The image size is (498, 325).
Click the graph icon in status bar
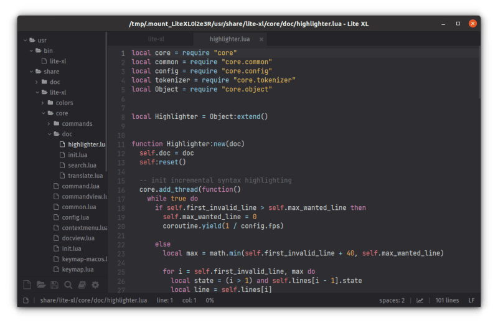[420, 301]
